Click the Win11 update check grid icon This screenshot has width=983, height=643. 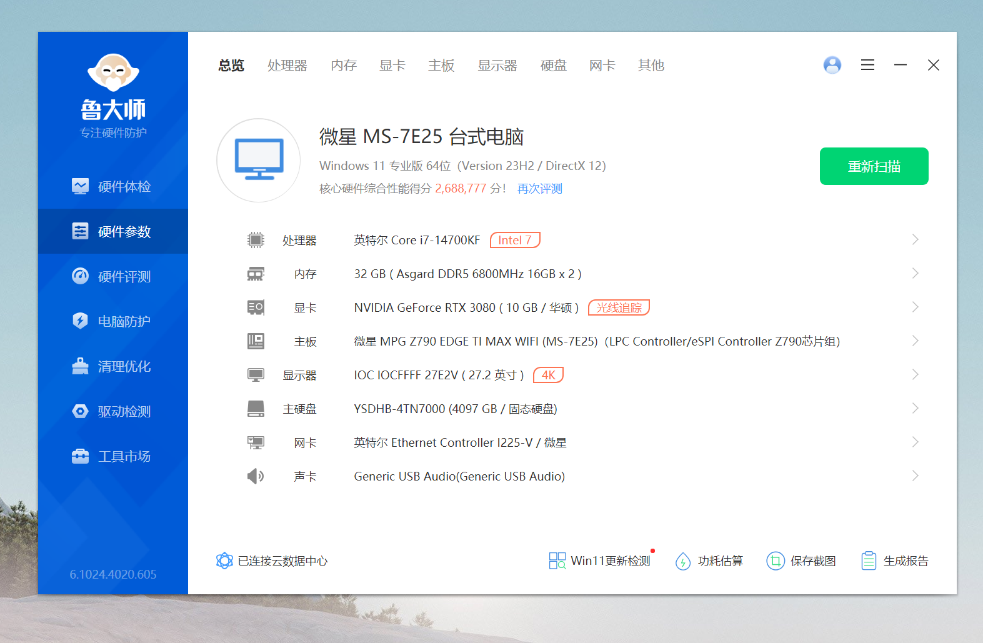click(557, 561)
